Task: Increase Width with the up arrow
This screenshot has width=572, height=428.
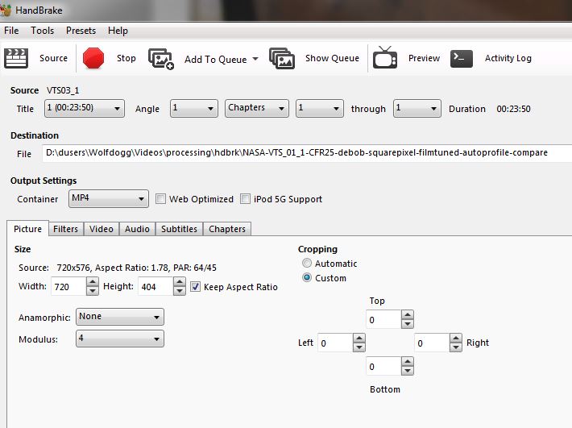Action: click(x=93, y=282)
